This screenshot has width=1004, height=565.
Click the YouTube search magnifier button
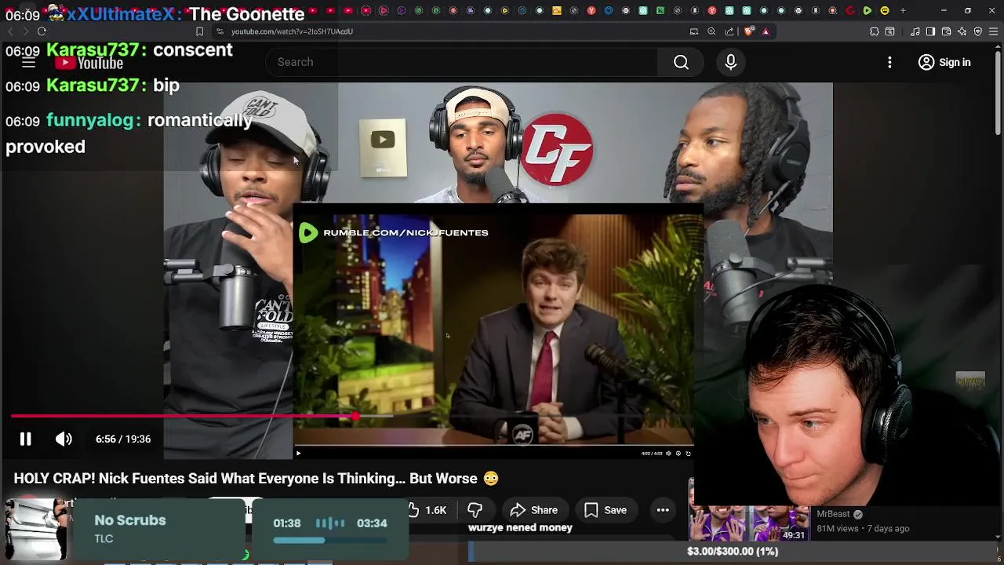(681, 62)
